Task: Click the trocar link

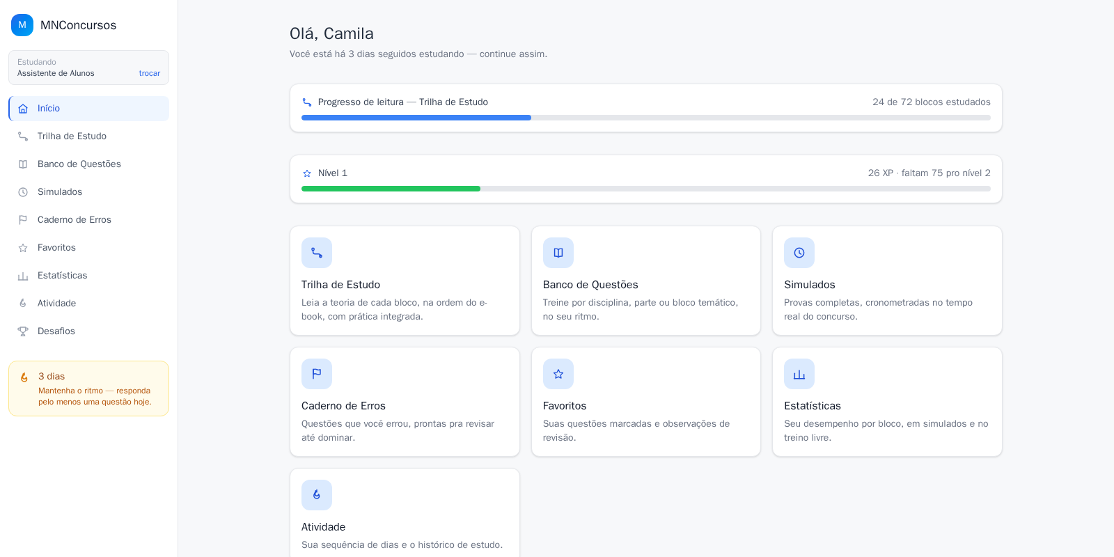Action: point(149,73)
